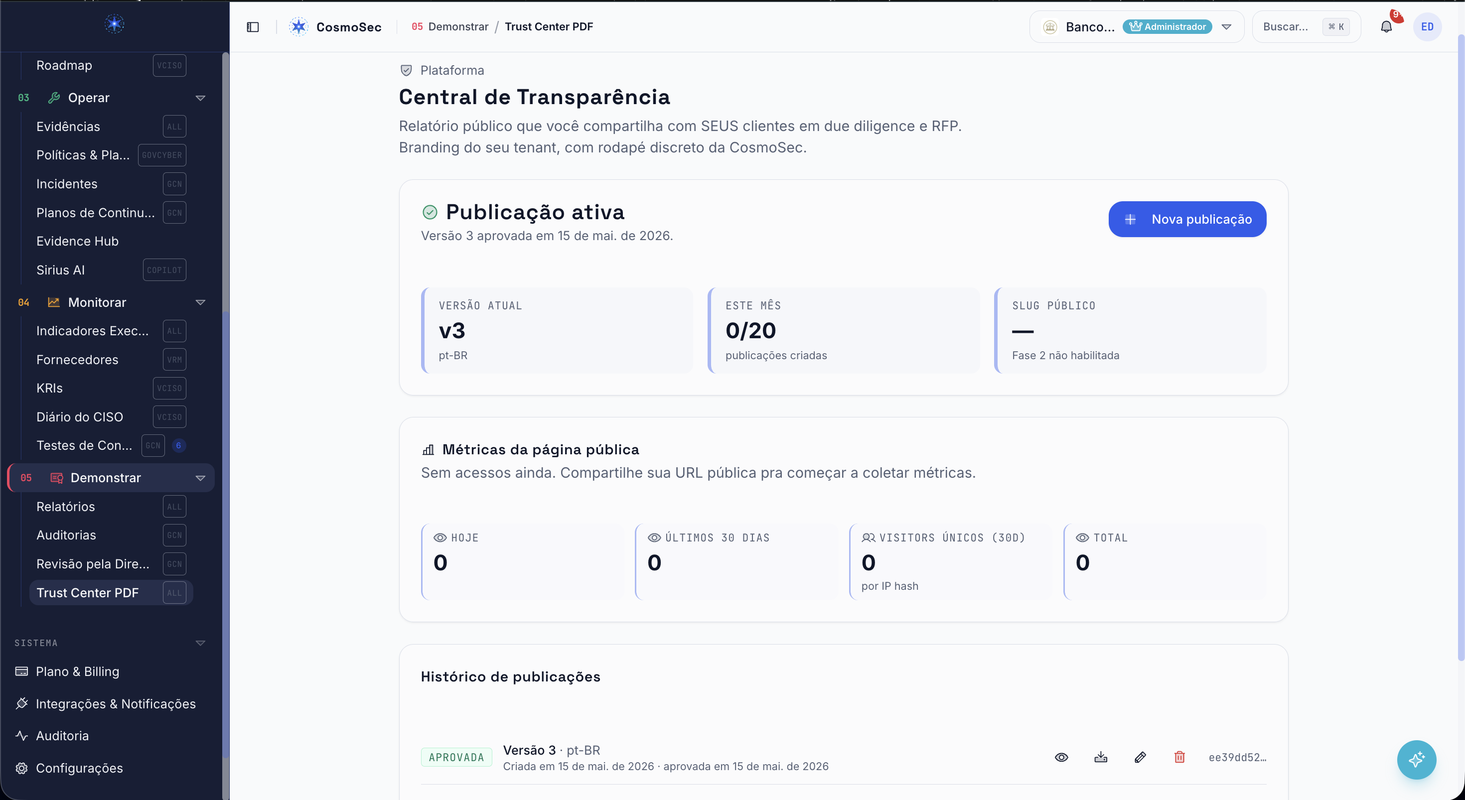Click the Plataforma shield icon
Image resolution: width=1465 pixels, height=800 pixels.
[x=406, y=71]
